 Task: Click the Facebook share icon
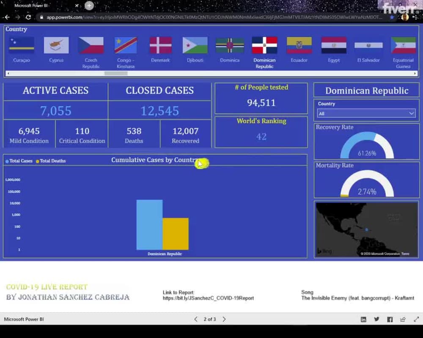[390, 319]
